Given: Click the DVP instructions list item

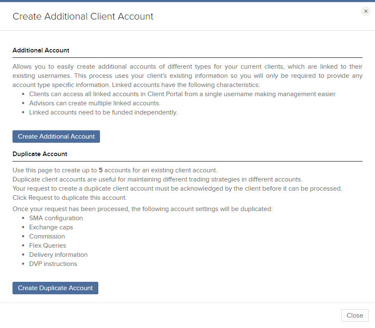Looking at the screenshot, I should click(53, 263).
